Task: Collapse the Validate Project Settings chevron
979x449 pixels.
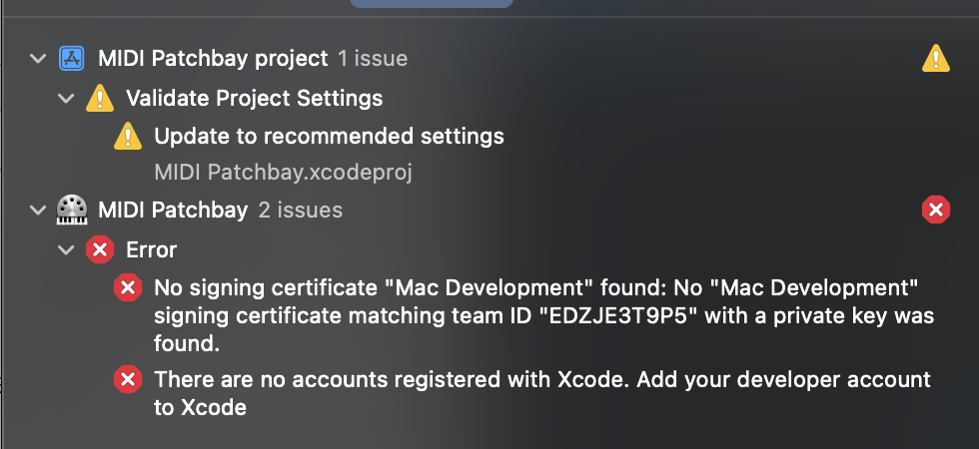Action: click(66, 98)
